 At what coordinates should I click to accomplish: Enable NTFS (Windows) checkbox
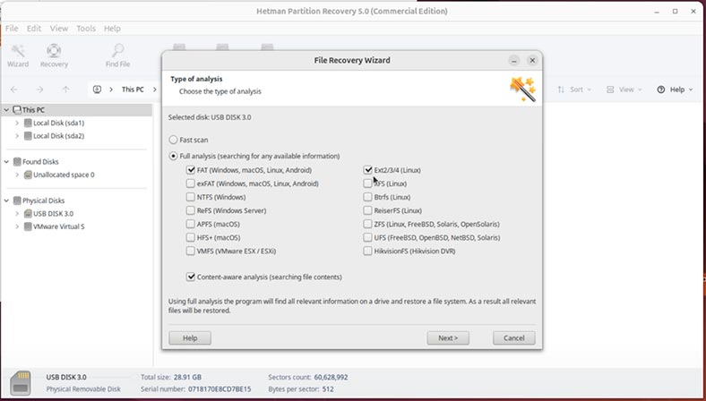point(191,197)
